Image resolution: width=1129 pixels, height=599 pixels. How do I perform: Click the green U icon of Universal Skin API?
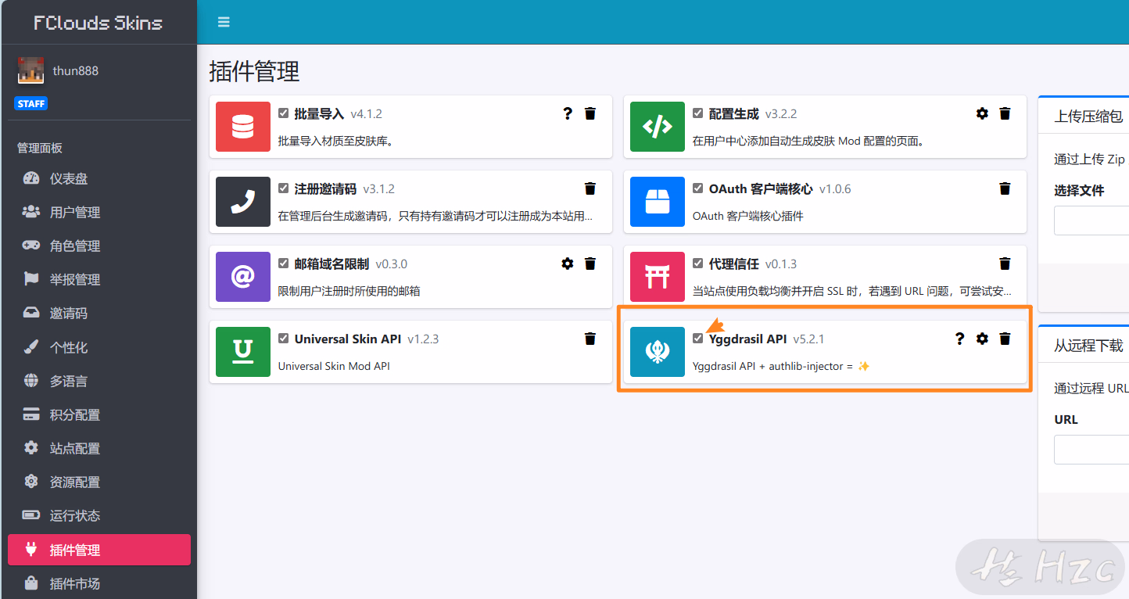pyautogui.click(x=243, y=352)
